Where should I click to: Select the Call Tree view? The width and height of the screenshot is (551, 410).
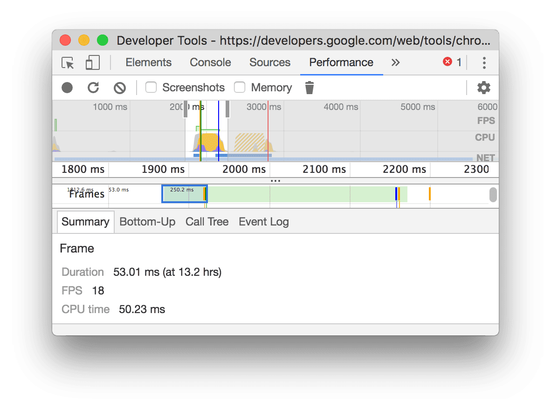(207, 222)
